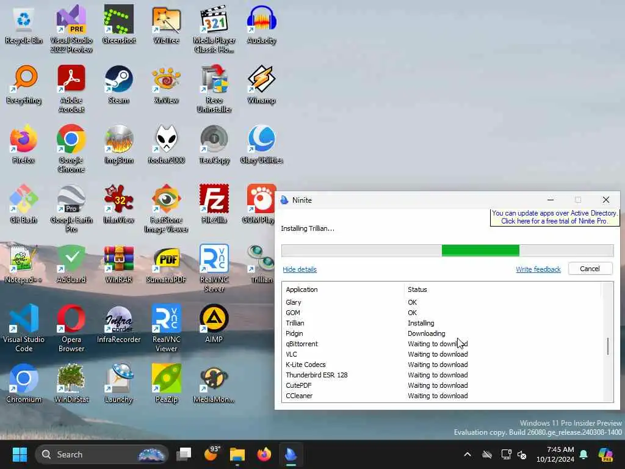Open the Windows Start menu
The height and width of the screenshot is (469, 625).
20,454
